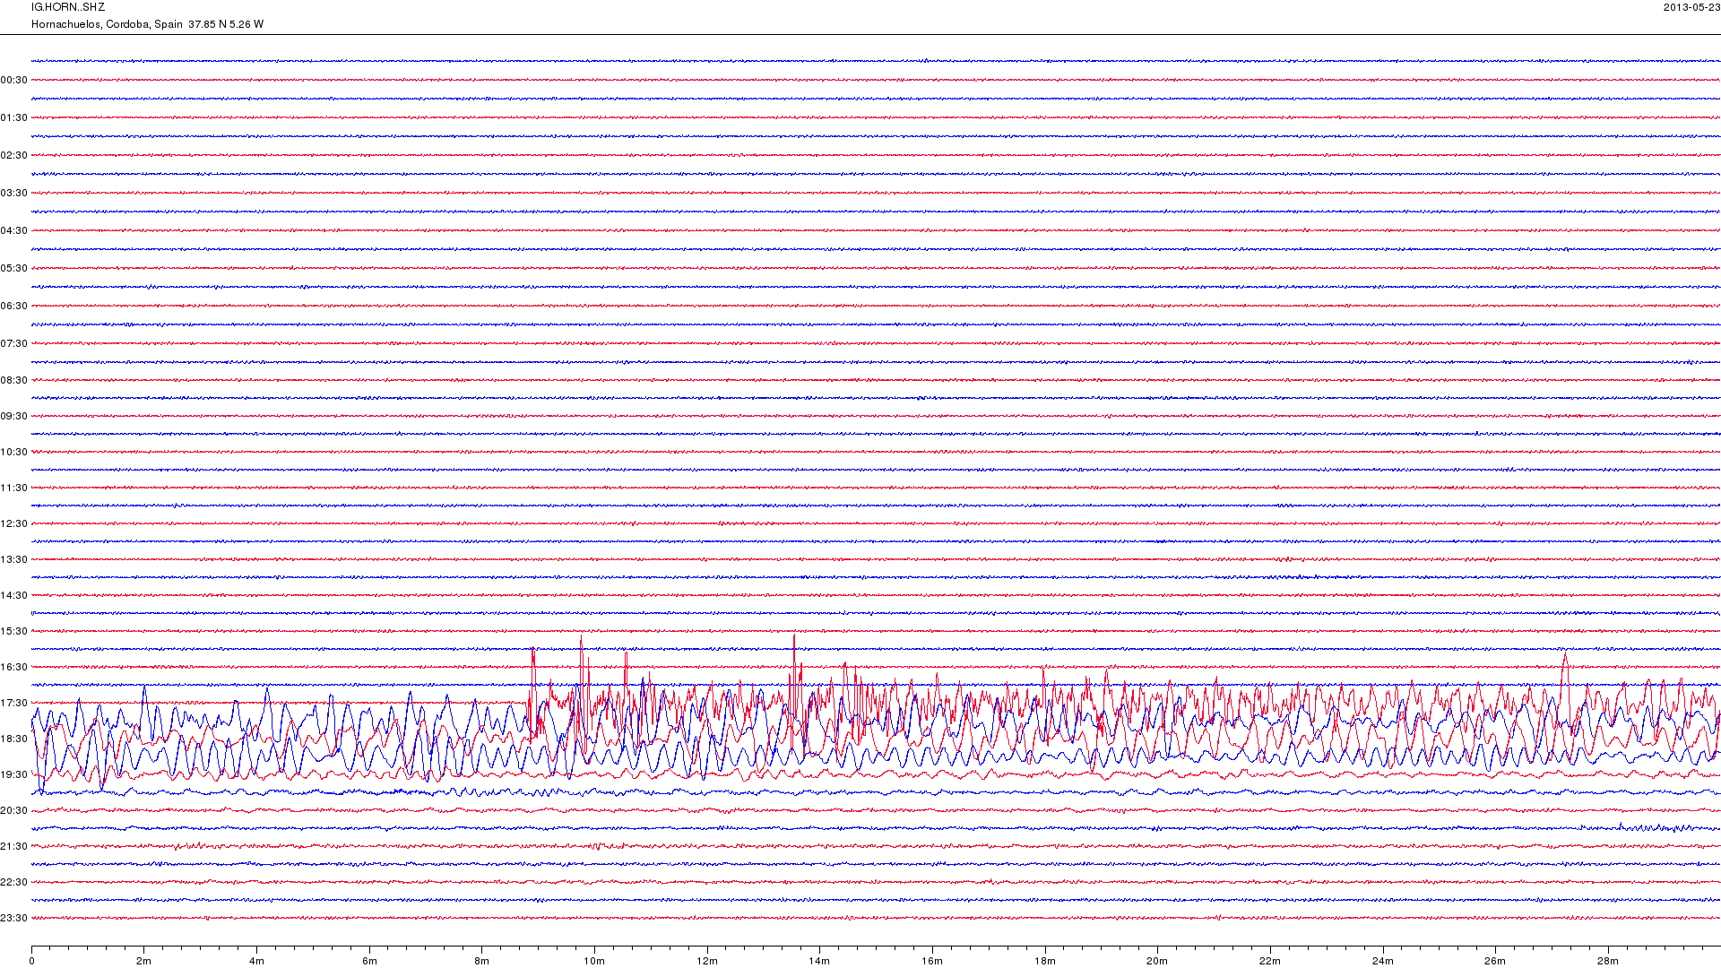Click the 00:30 time label
The height and width of the screenshot is (968, 1721).
[14, 80]
